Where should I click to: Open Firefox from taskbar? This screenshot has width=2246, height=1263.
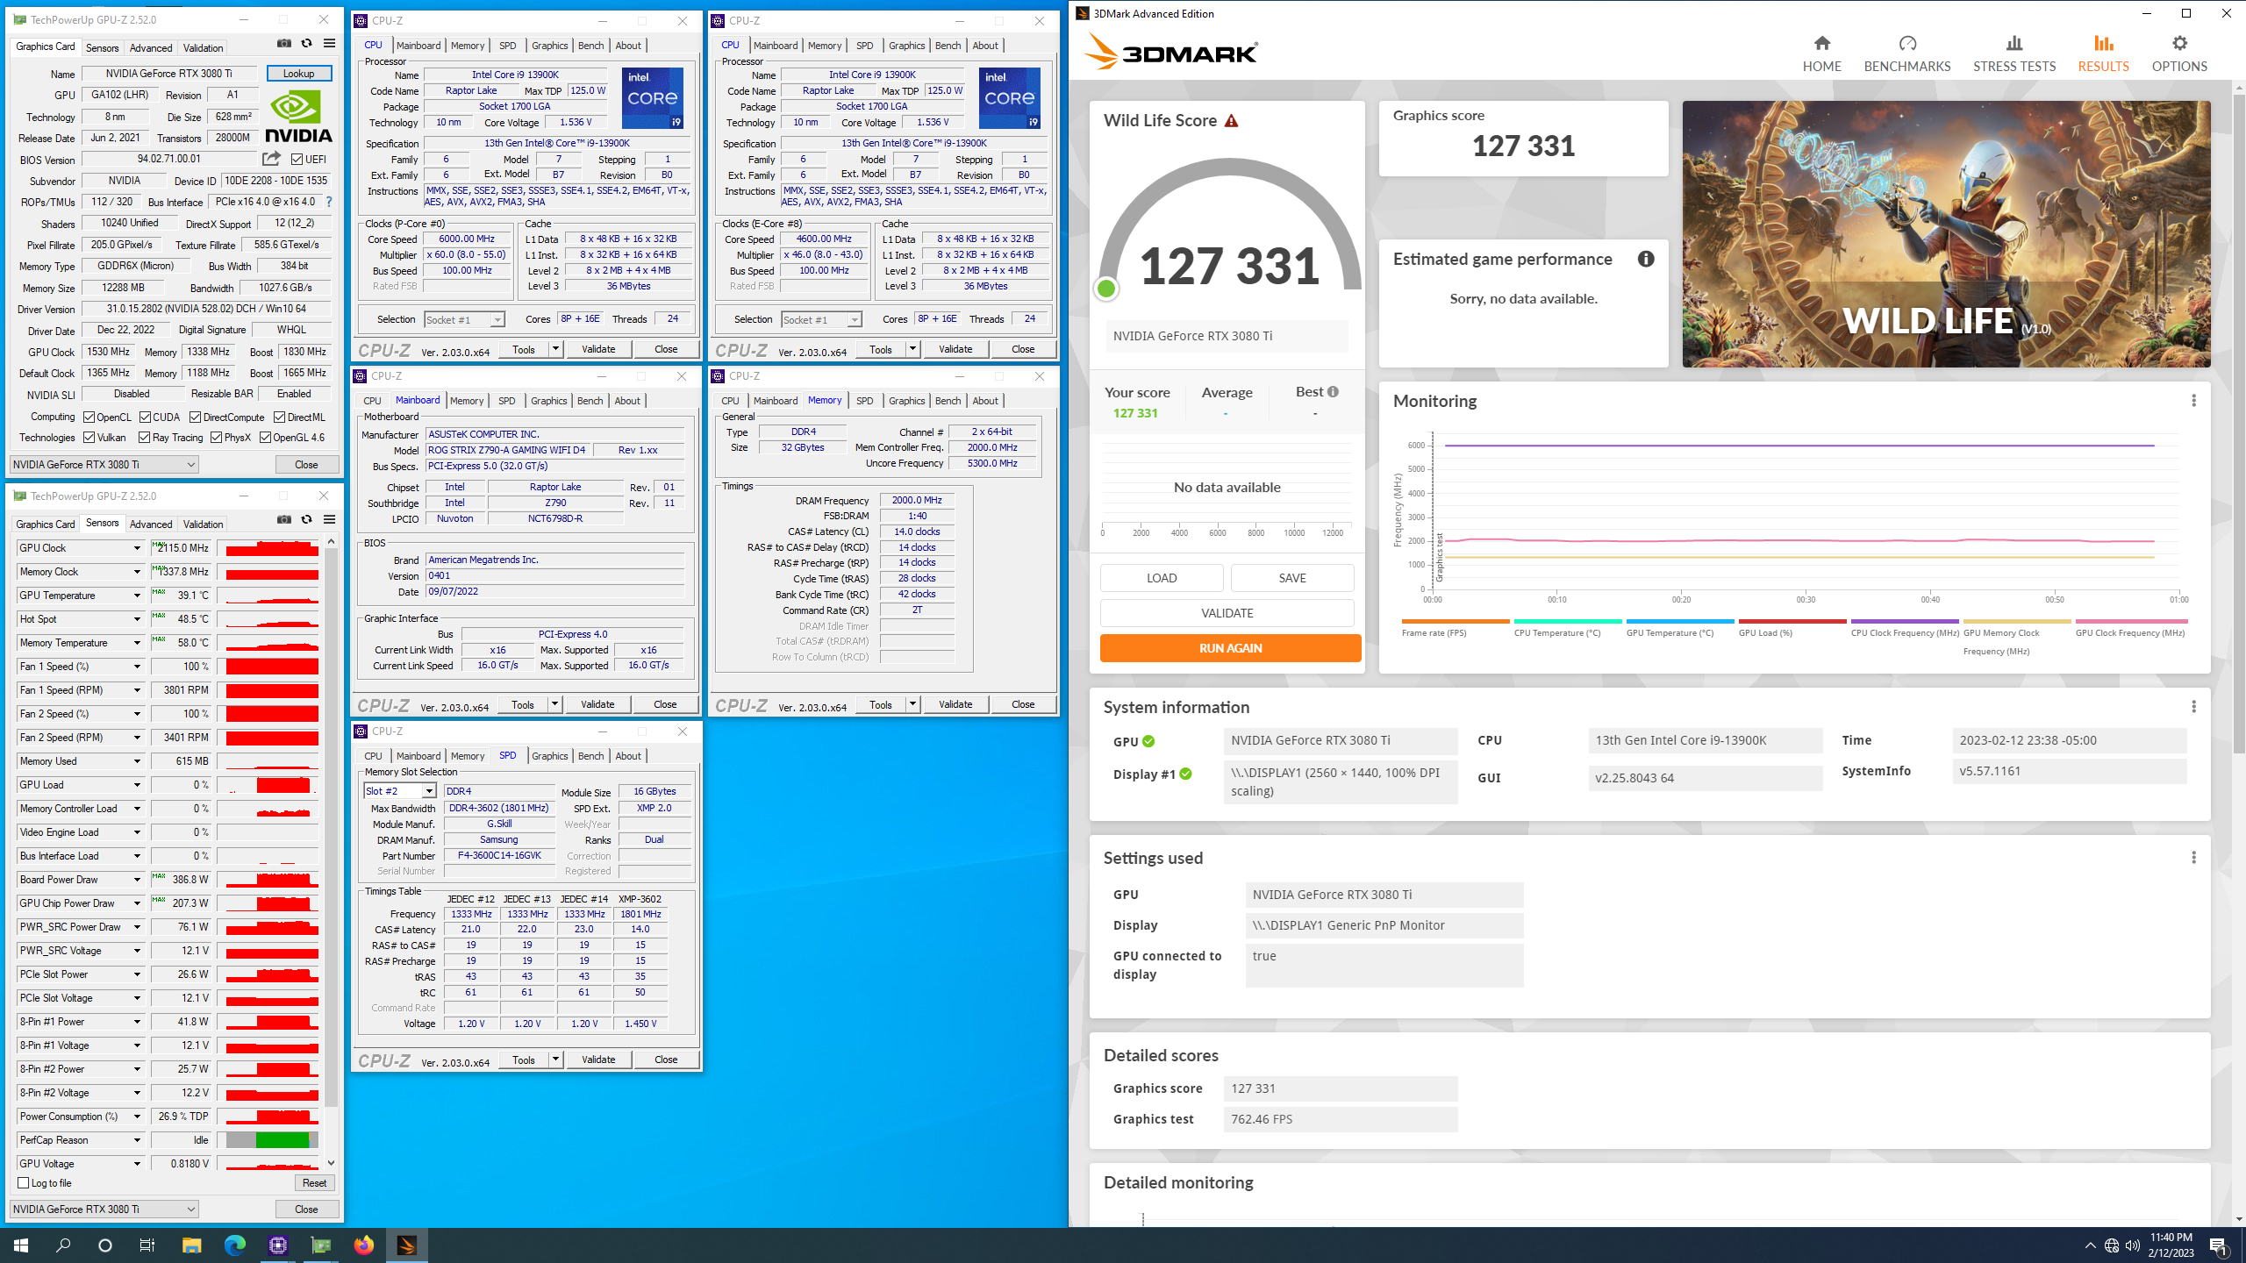pyautogui.click(x=363, y=1245)
